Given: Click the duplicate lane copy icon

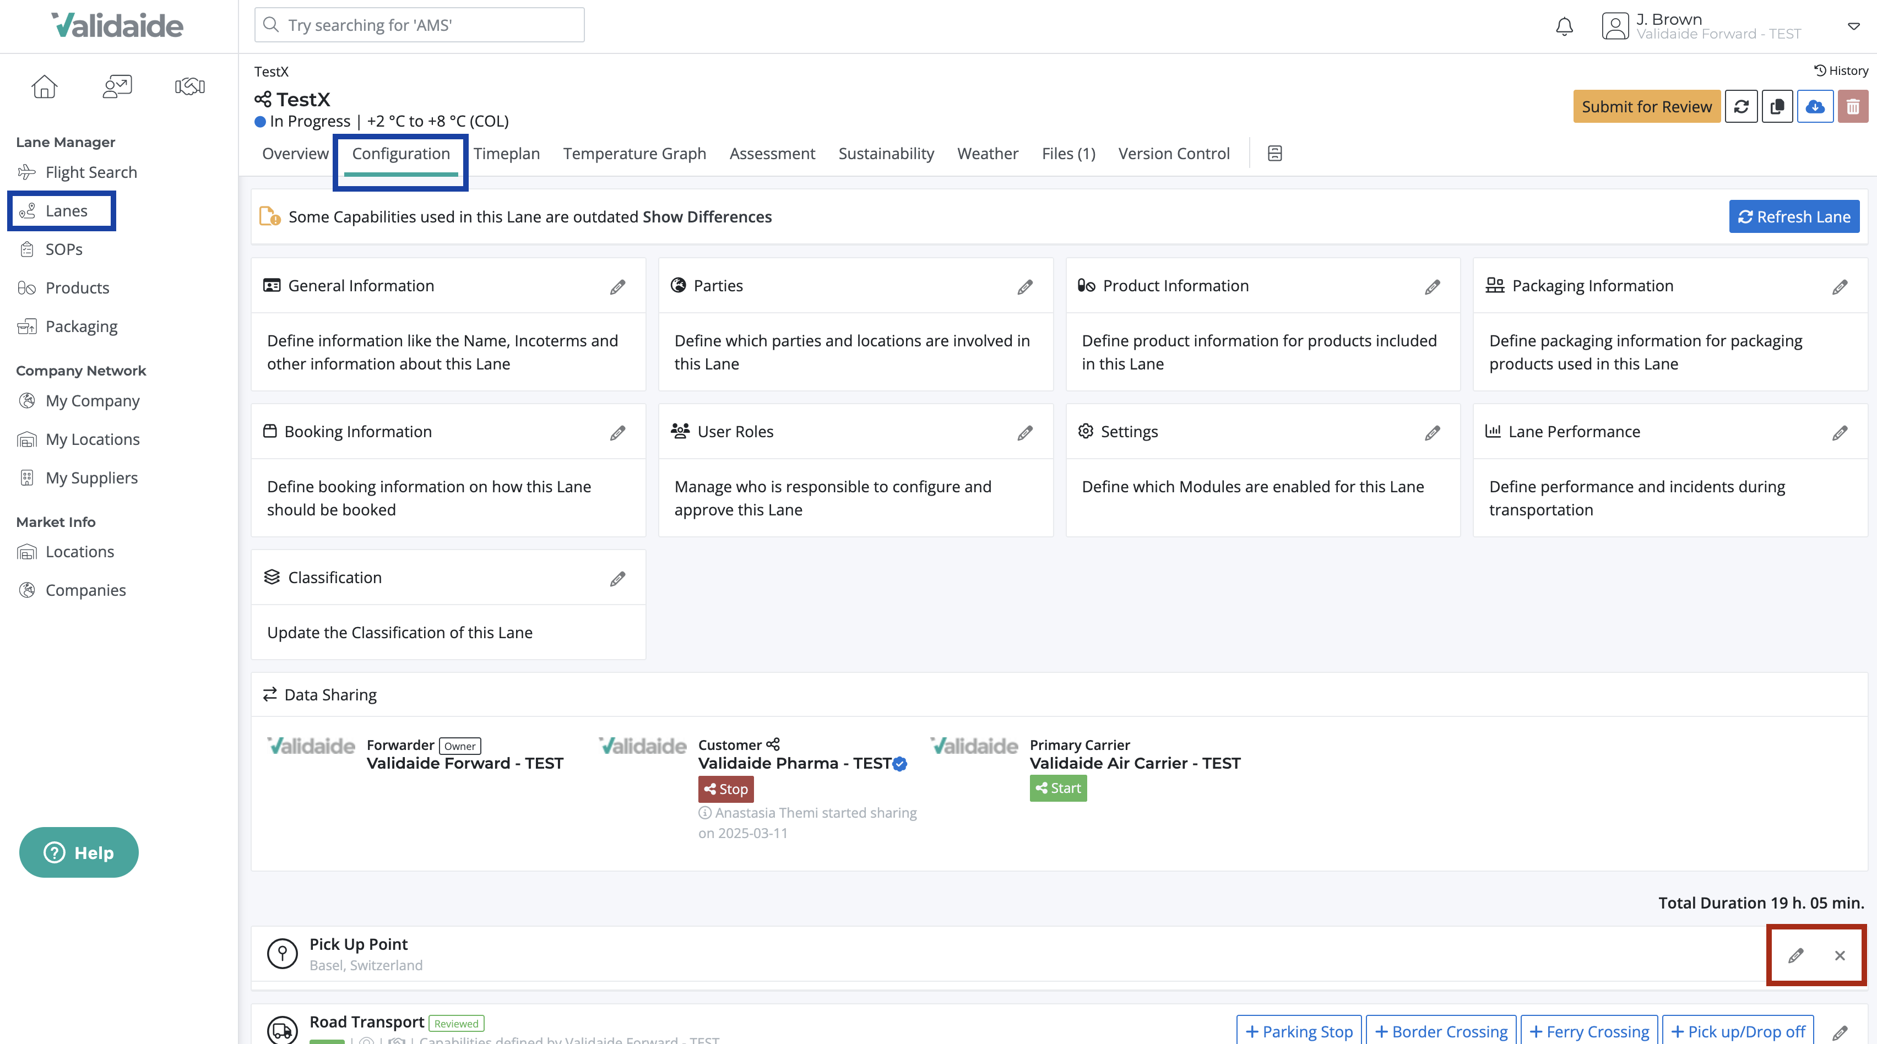Looking at the screenshot, I should tap(1778, 107).
